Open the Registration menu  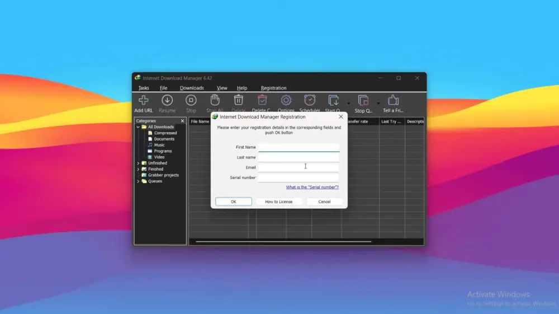pyautogui.click(x=273, y=88)
